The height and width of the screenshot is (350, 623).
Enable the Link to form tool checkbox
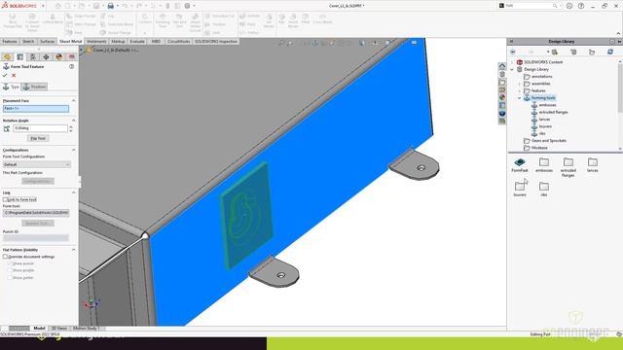coord(6,199)
